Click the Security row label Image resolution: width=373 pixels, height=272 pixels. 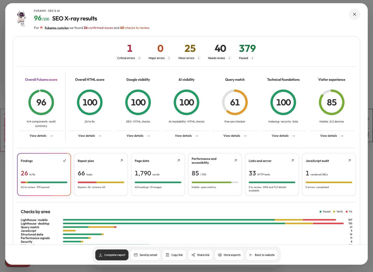(27, 242)
